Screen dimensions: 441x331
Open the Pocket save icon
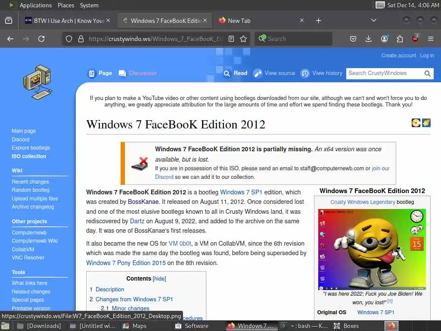pos(353,39)
